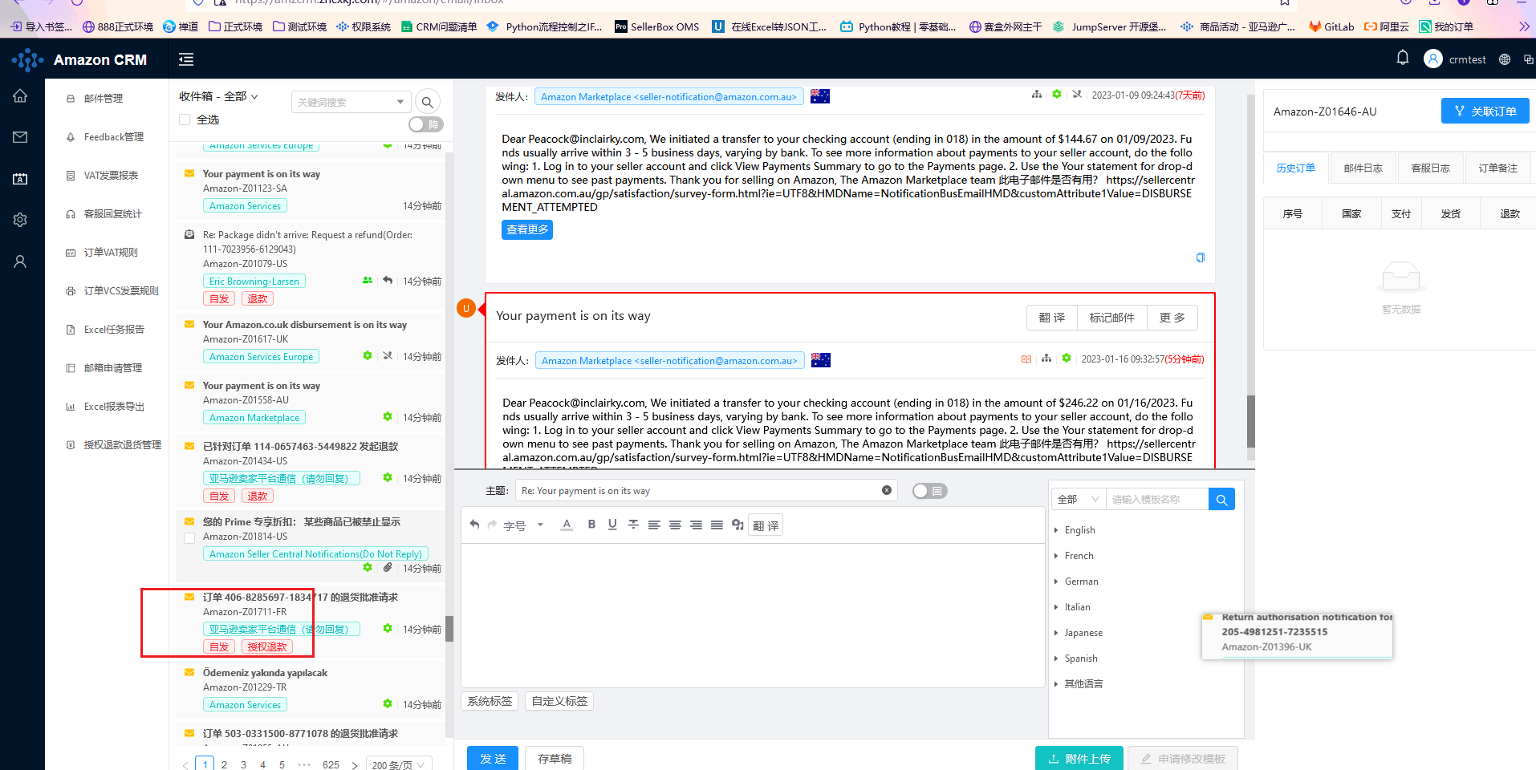
Task: Click the 发送 send button
Action: click(494, 758)
